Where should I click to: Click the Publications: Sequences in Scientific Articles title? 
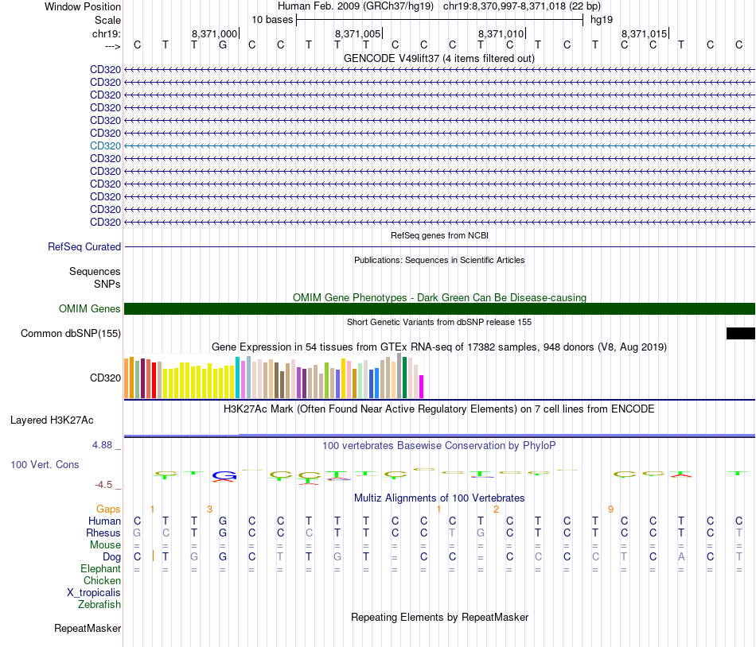(x=439, y=260)
